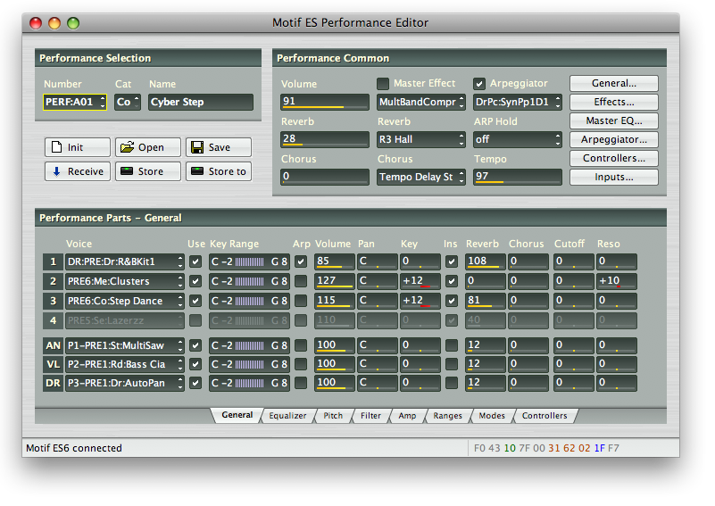Switch to the Equalizer tab
This screenshot has width=715, height=506.
(x=287, y=416)
